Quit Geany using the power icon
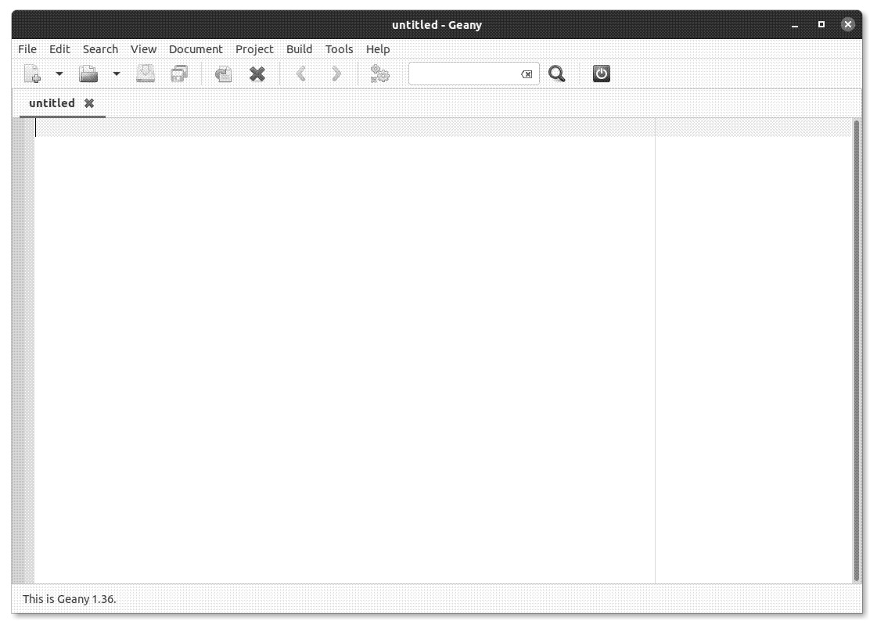Viewport: 877px width, 628px height. [602, 74]
